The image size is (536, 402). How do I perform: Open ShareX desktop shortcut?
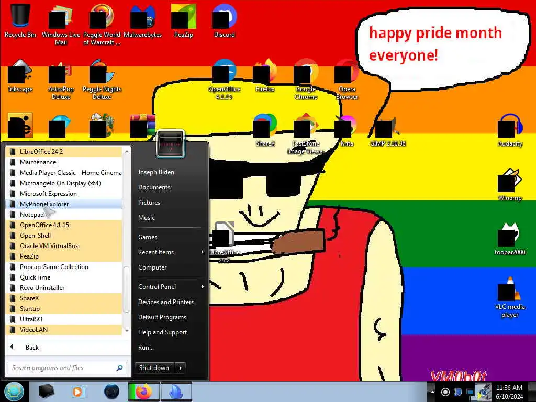coord(265,130)
